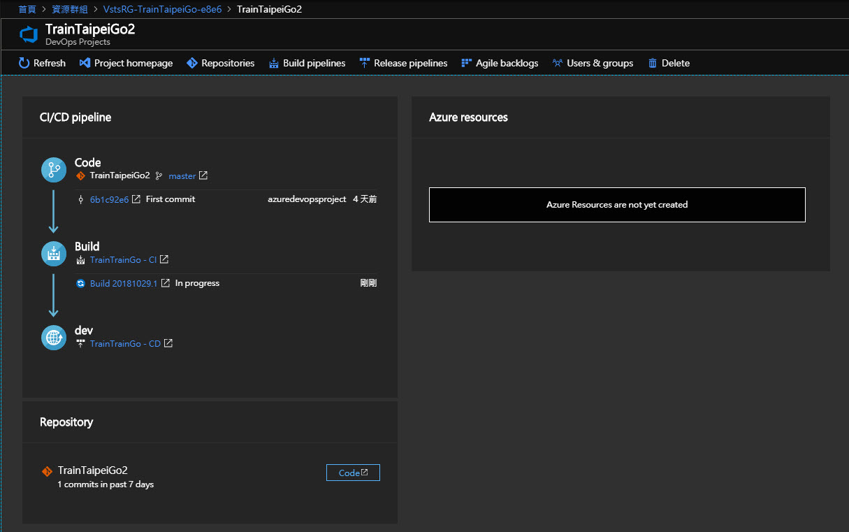Click external-link icon beside Build 20181029.1
This screenshot has height=532, width=849.
[x=166, y=283]
